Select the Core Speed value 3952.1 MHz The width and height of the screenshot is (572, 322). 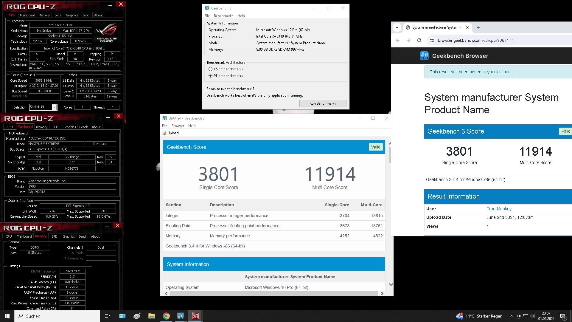click(44, 81)
